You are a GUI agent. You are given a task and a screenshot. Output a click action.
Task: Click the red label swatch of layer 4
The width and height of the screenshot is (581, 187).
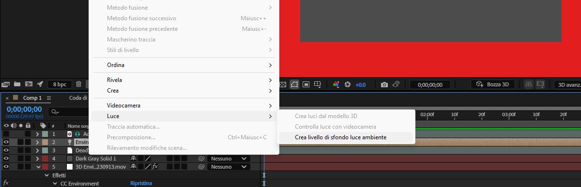tap(45, 159)
